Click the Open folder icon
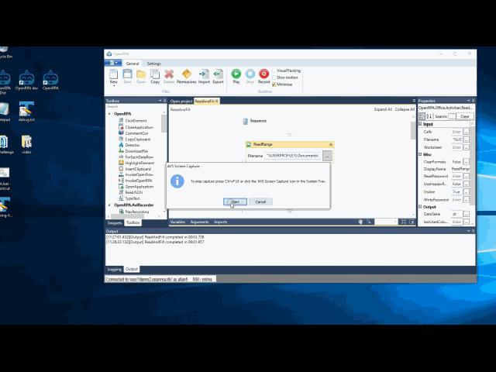The image size is (496, 372). click(x=141, y=74)
